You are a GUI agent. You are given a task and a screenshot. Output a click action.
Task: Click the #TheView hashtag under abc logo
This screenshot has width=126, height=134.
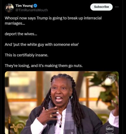pos(110,133)
